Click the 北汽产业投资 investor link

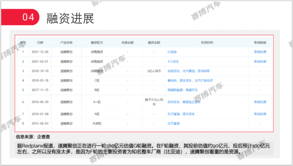204,80
